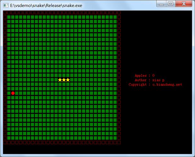
Task: Click the 'Apples : 0' score text
Action: coord(144,76)
